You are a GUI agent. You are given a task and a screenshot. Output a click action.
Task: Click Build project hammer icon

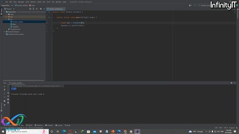pos(195,5)
